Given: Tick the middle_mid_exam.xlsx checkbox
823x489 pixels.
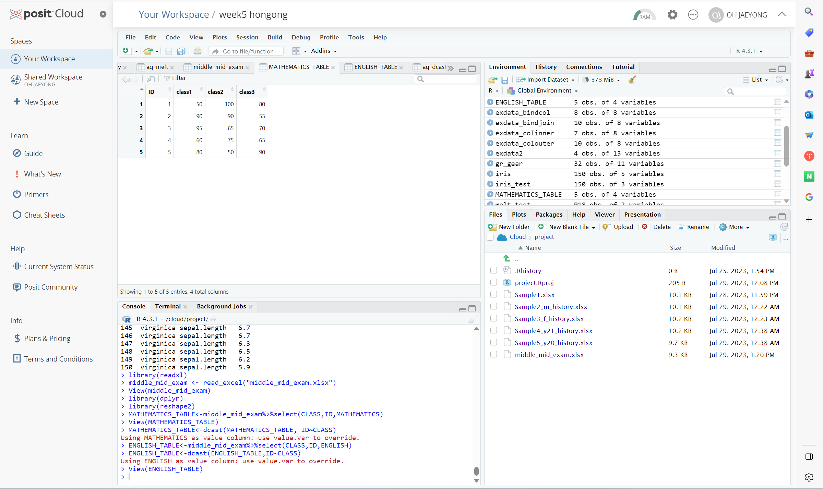Looking at the screenshot, I should (493, 354).
